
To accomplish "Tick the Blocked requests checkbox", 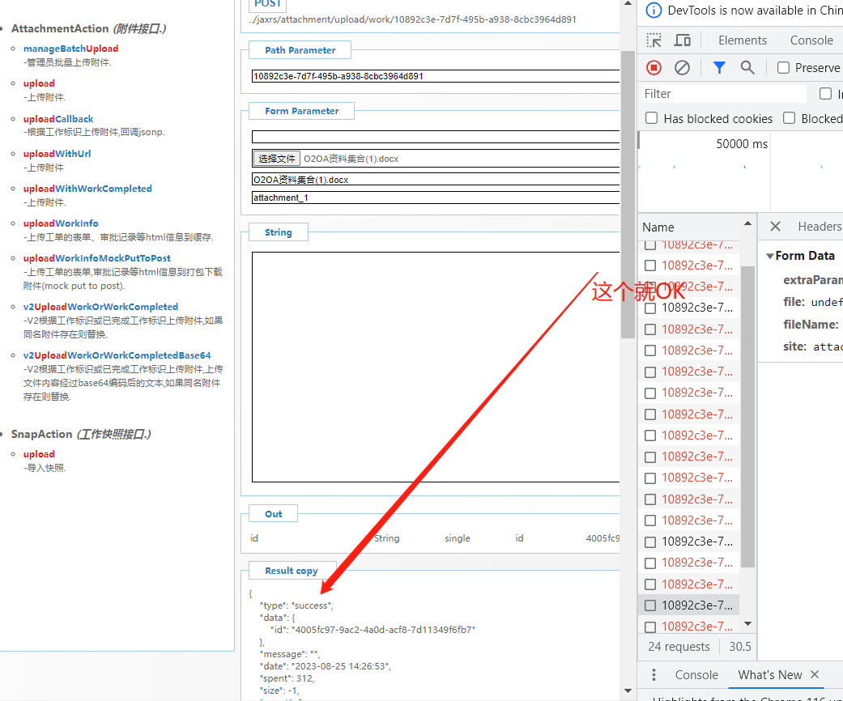I will [790, 118].
